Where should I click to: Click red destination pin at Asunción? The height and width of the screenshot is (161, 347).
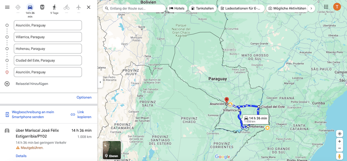(227, 100)
